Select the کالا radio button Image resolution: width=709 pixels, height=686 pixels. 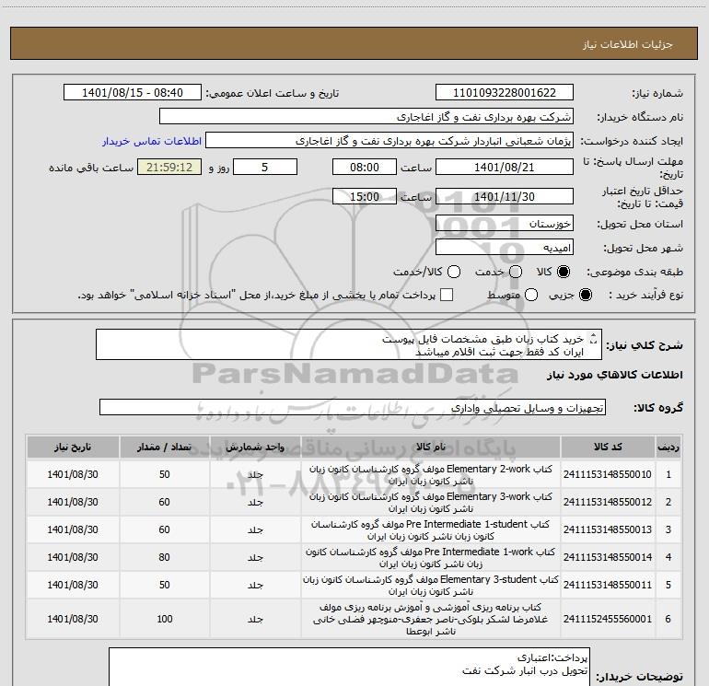point(564,272)
